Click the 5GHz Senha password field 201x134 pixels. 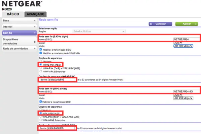coord(61,128)
